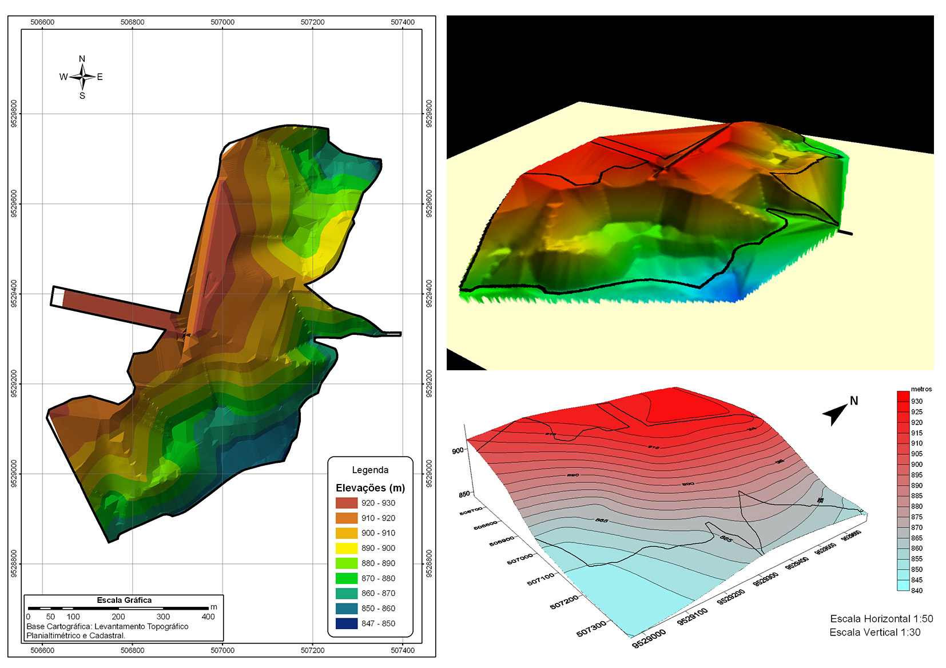Click the black north arrow beside the surface plot
The image size is (946, 668).
point(835,413)
